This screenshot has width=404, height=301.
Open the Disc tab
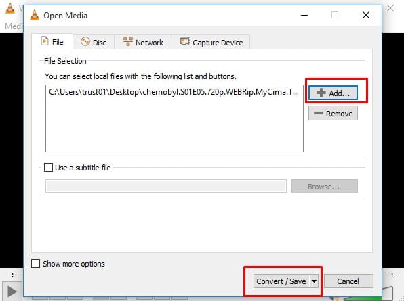(94, 42)
